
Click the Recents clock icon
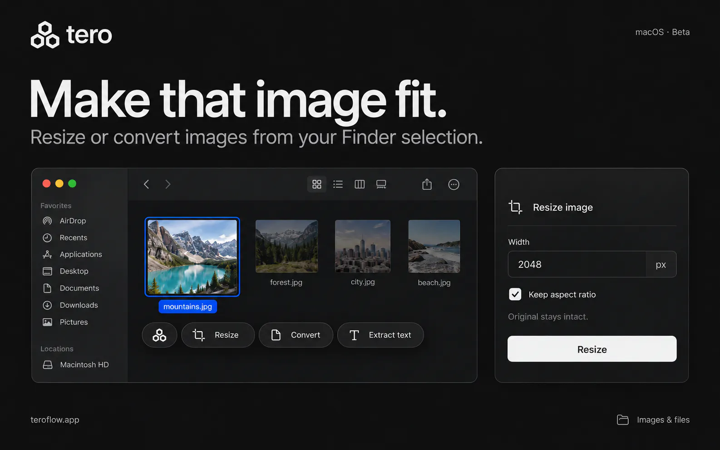47,238
